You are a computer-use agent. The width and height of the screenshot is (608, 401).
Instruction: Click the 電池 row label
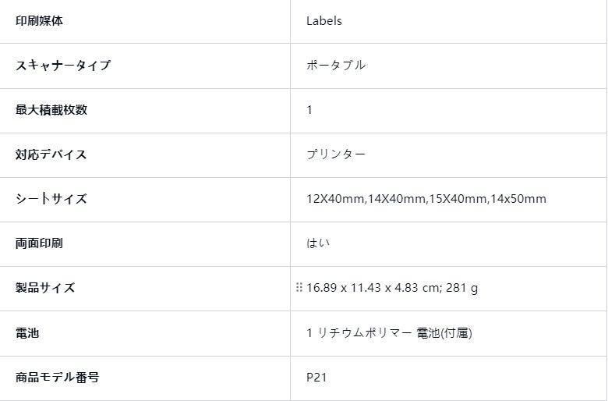(27, 333)
